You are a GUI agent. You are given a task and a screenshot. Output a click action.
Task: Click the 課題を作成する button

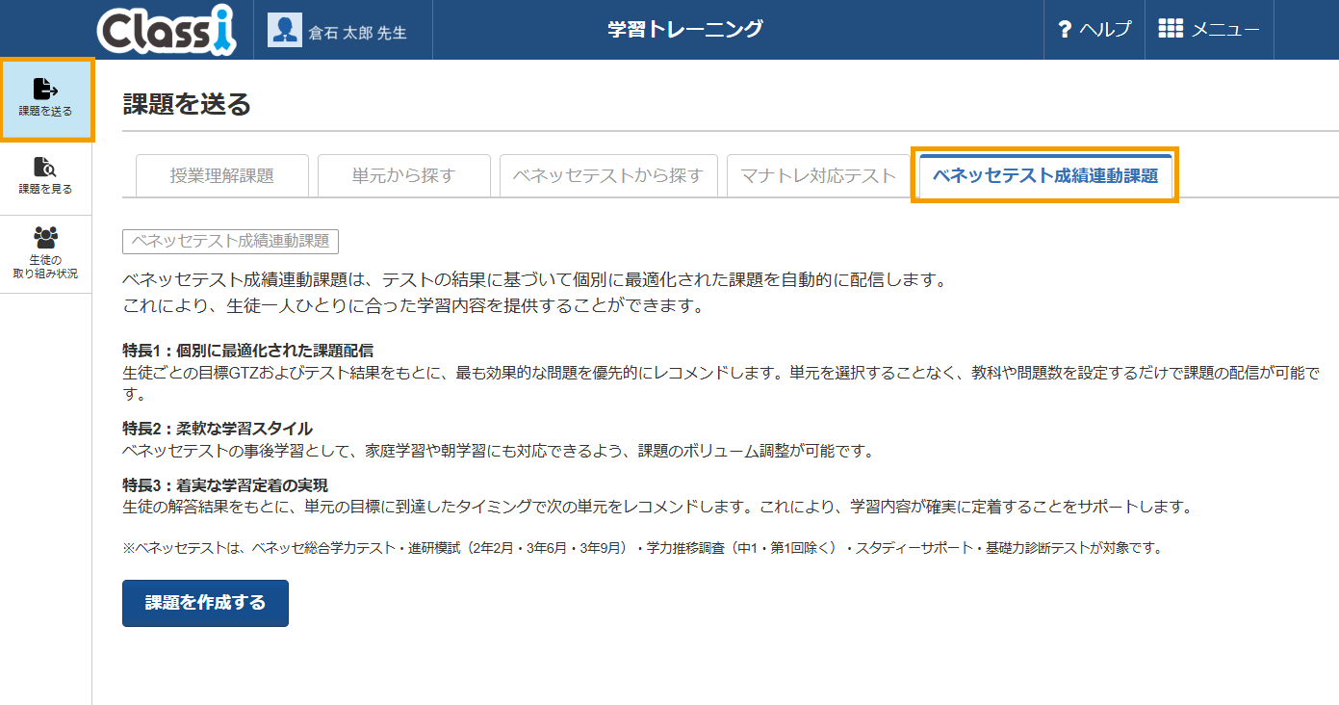(x=205, y=603)
